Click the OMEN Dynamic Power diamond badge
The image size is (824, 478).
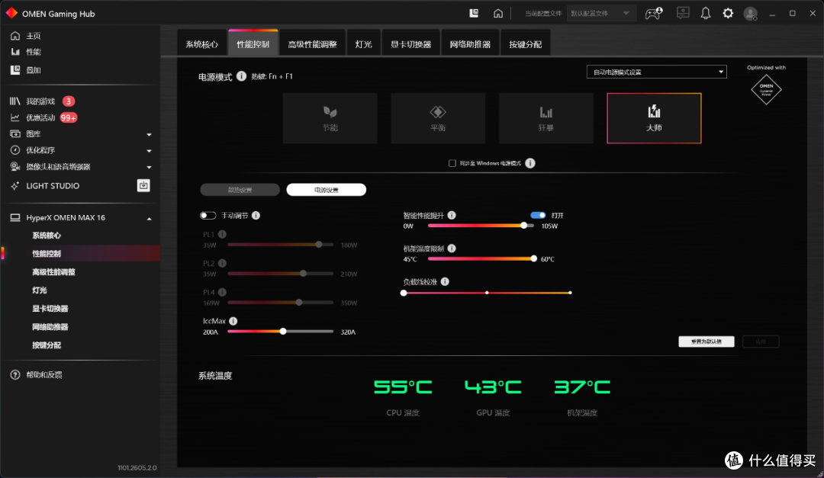point(766,90)
